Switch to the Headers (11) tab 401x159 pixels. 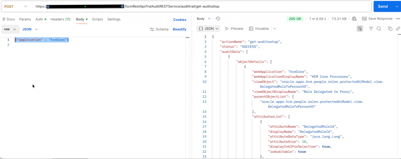coord(60,19)
